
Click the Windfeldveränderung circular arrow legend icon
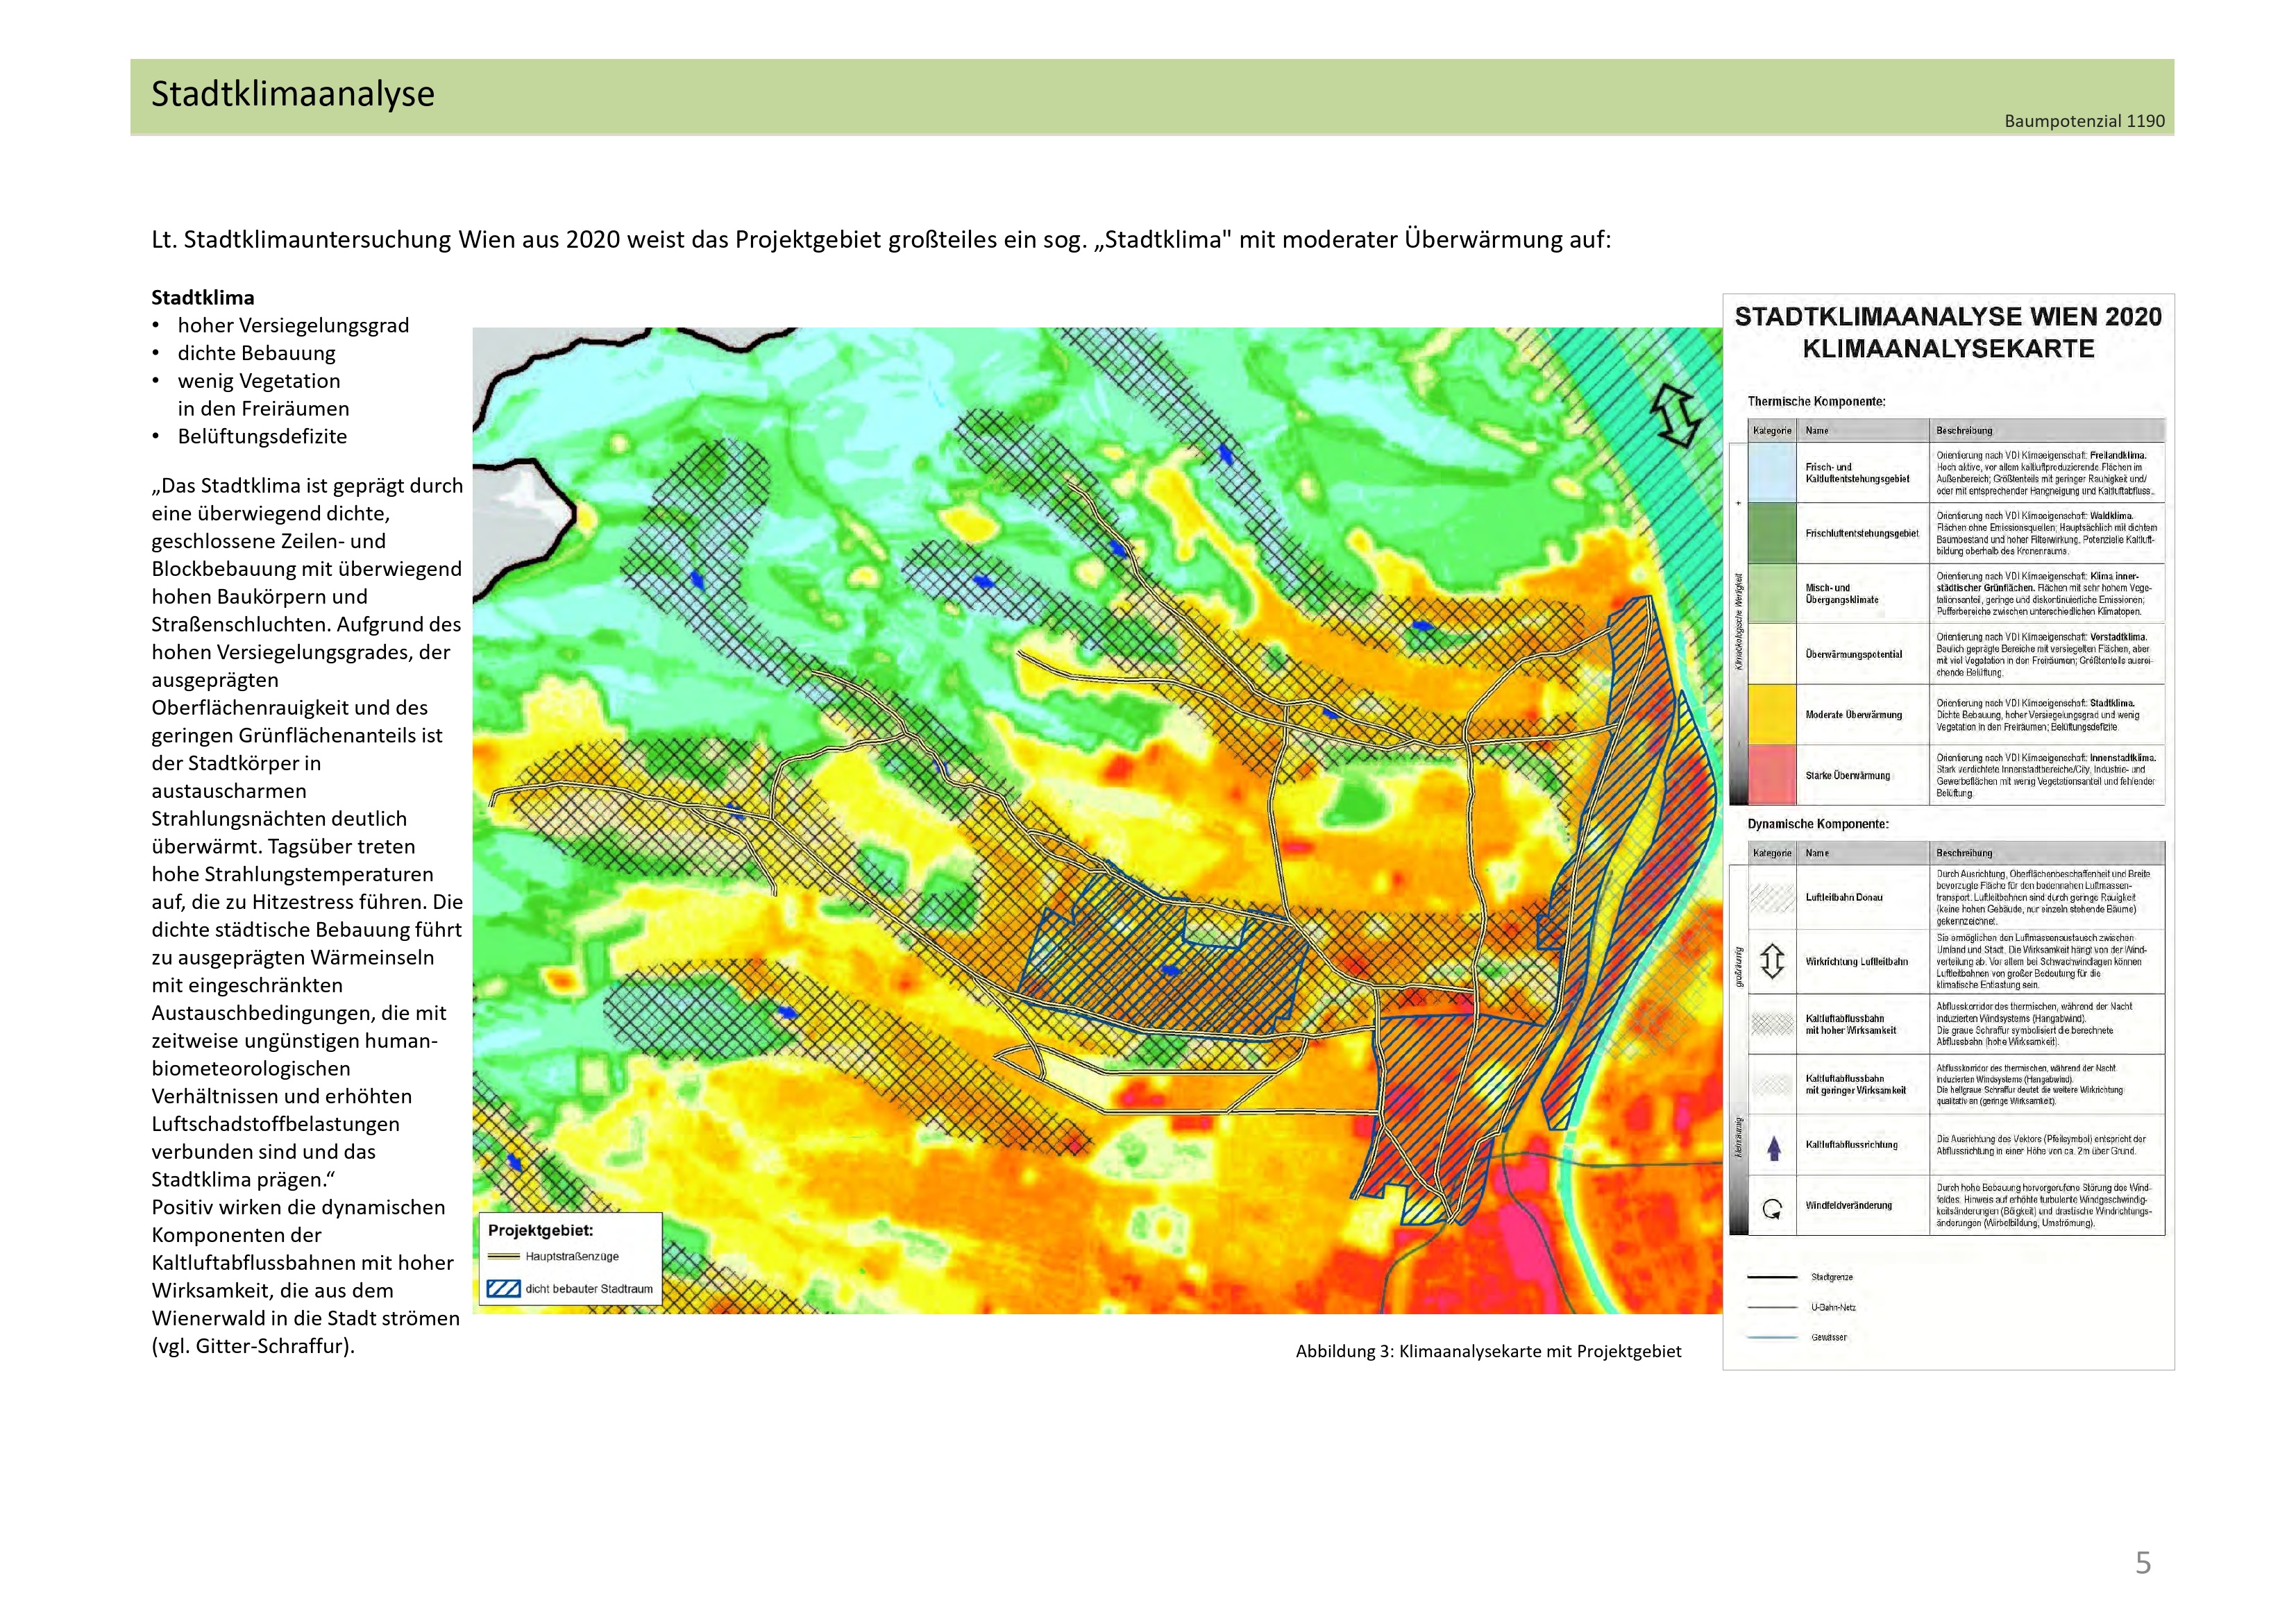tap(1772, 1208)
